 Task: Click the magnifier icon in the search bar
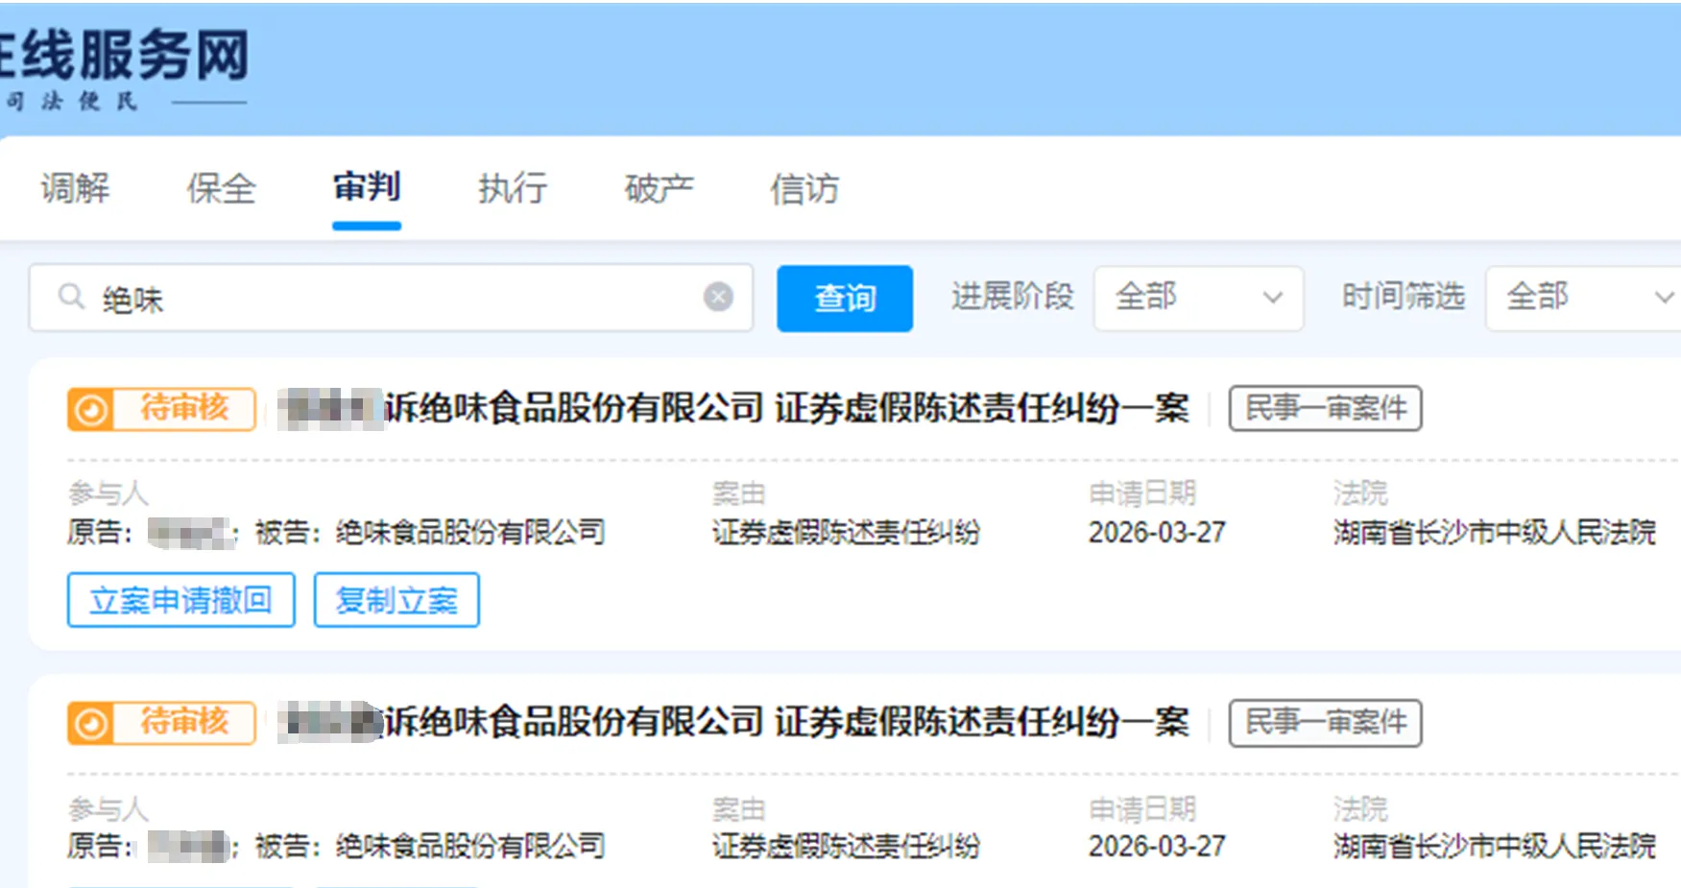pyautogui.click(x=71, y=298)
